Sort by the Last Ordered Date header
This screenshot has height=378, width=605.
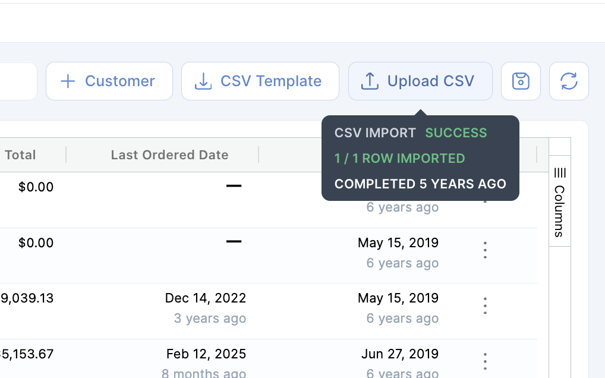(169, 155)
